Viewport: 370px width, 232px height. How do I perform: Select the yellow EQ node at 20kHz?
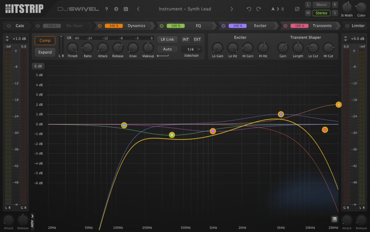click(x=339, y=105)
